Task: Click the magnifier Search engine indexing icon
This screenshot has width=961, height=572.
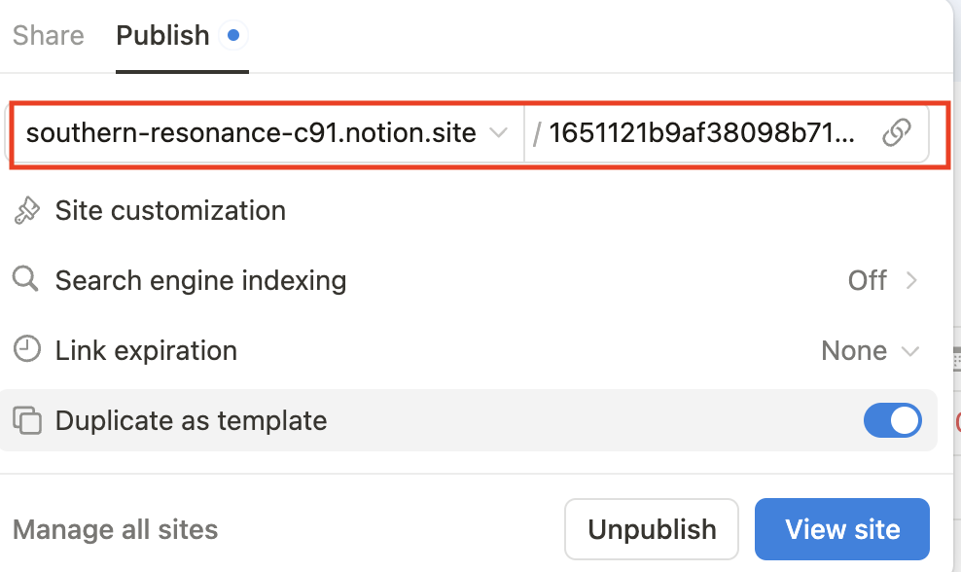Action: click(x=26, y=281)
